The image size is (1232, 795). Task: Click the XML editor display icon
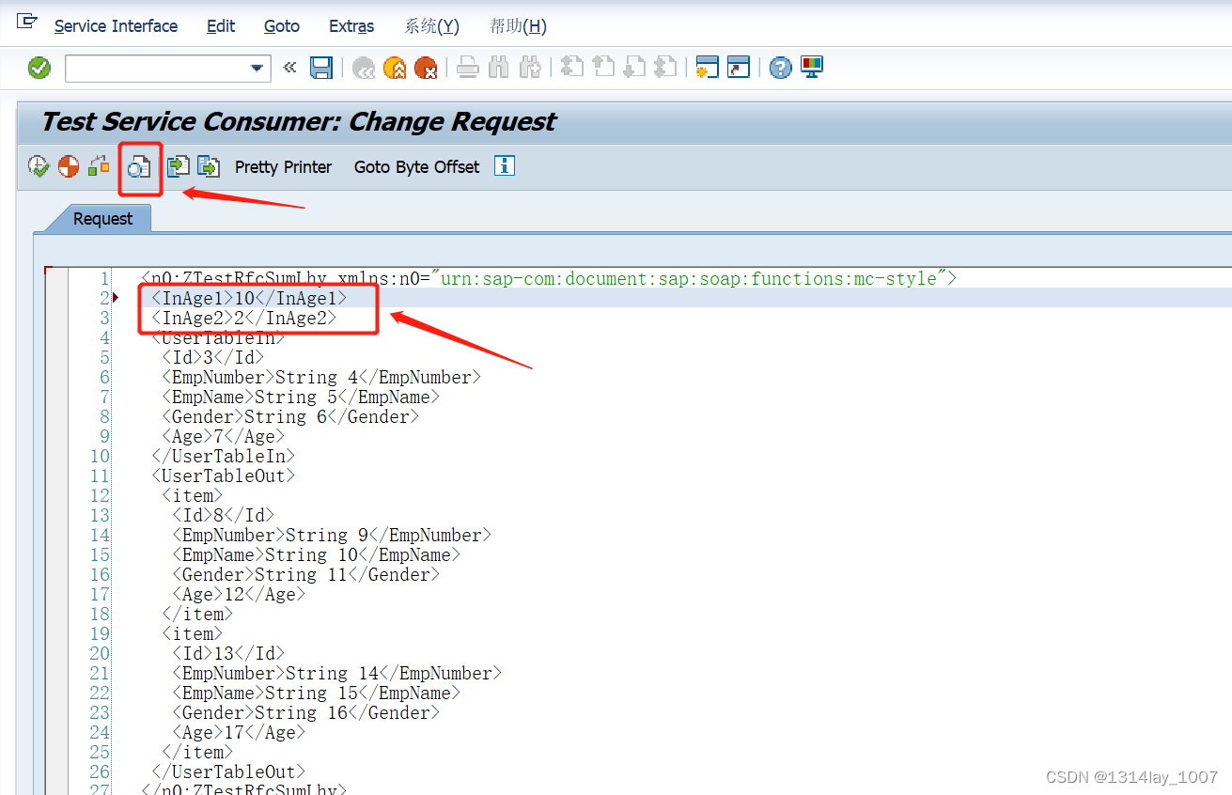[x=139, y=167]
